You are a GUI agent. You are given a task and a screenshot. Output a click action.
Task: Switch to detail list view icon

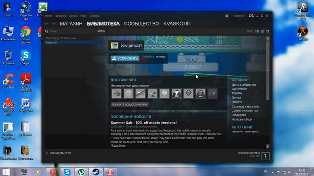[257, 31]
